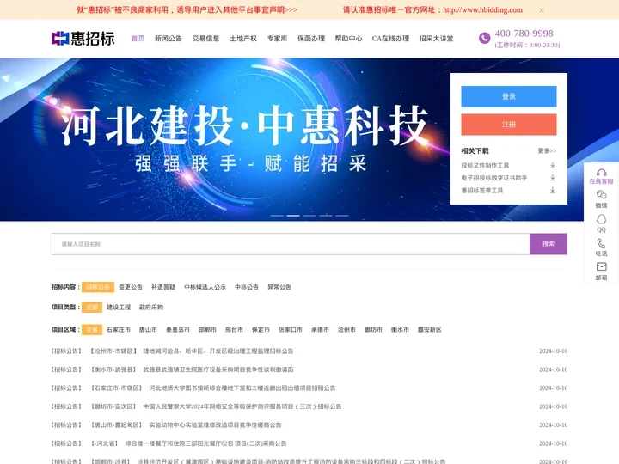Open the 惠招标 misuse statement link in top banner

tap(187, 9)
